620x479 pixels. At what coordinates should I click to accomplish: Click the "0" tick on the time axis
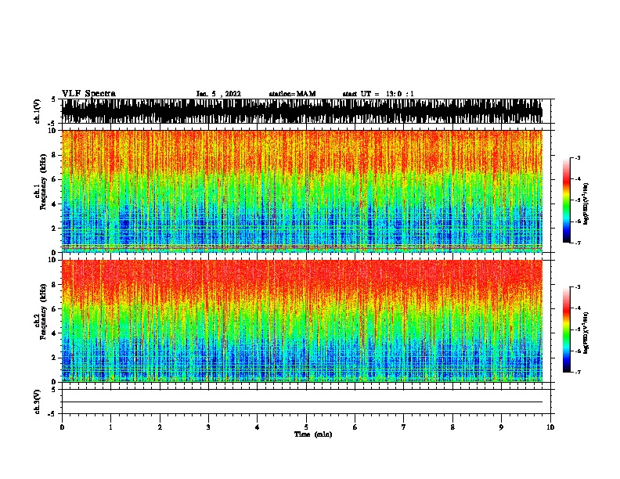tap(62, 427)
